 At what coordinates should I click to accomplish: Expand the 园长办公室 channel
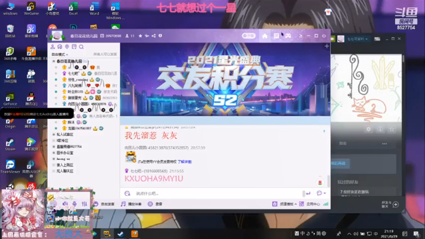point(54,153)
